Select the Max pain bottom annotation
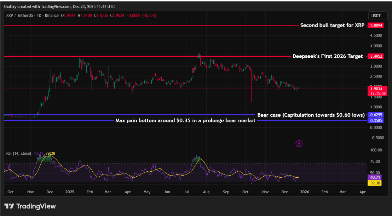The width and height of the screenshot is (392, 217). point(185,121)
